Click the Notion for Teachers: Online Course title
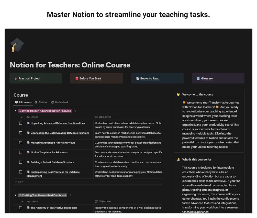This screenshot has width=257, height=218. coord(70,65)
